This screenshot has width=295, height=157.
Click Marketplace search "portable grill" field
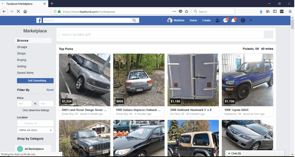pyautogui.click(x=161, y=35)
